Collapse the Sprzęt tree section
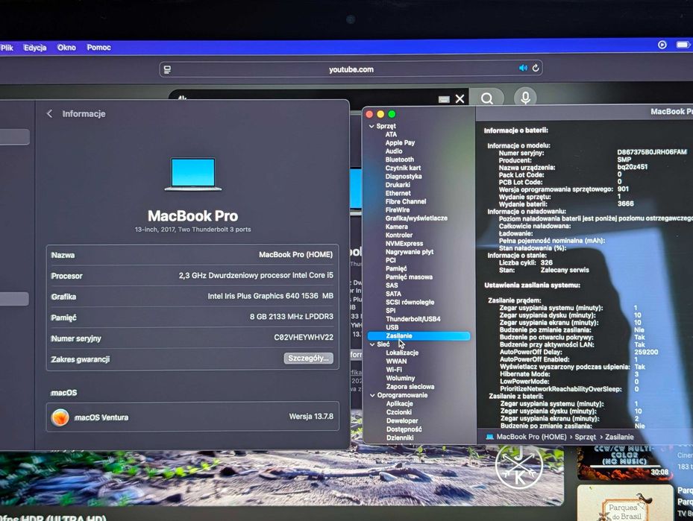 click(371, 126)
